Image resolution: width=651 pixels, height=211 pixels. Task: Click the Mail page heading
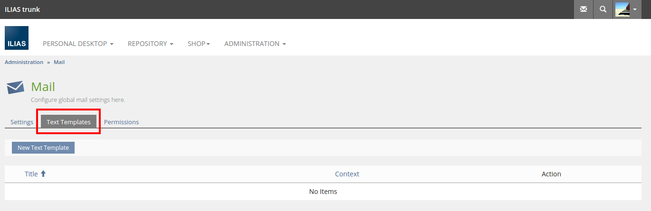point(43,87)
